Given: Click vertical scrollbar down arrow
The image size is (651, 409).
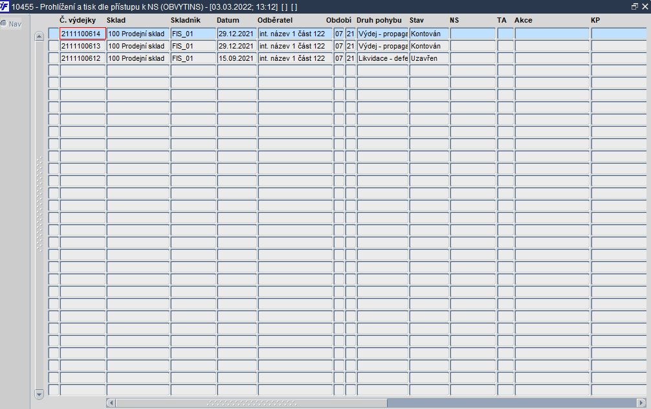Looking at the screenshot, I should click(x=39, y=394).
